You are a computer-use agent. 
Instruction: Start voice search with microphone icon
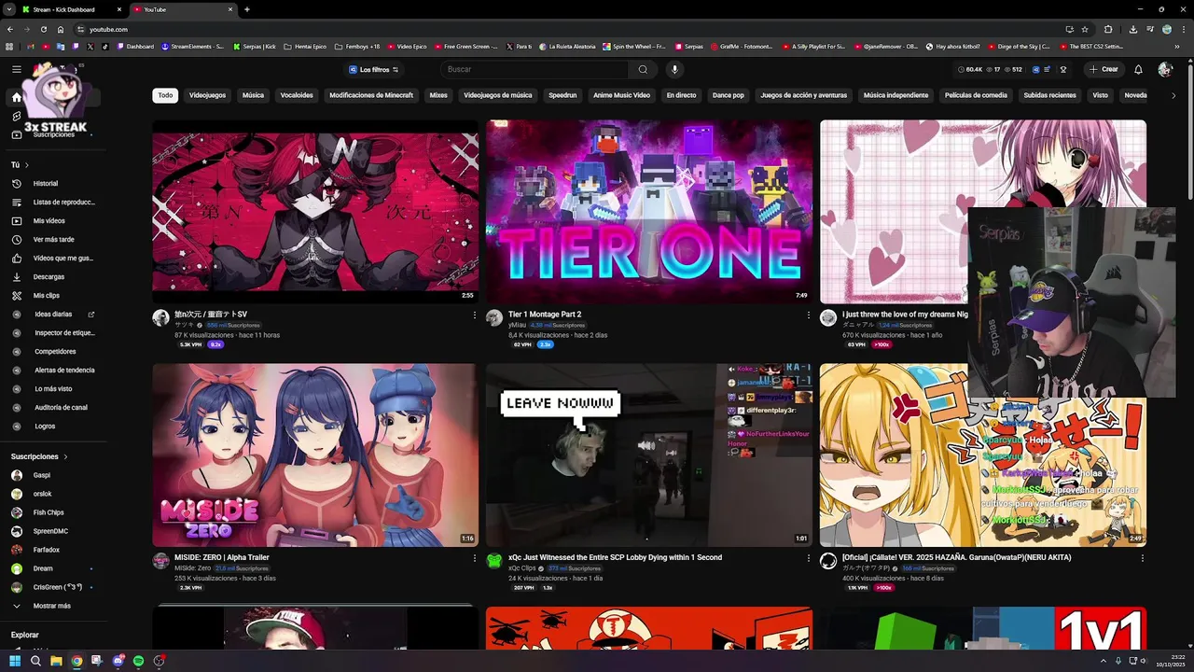click(674, 69)
